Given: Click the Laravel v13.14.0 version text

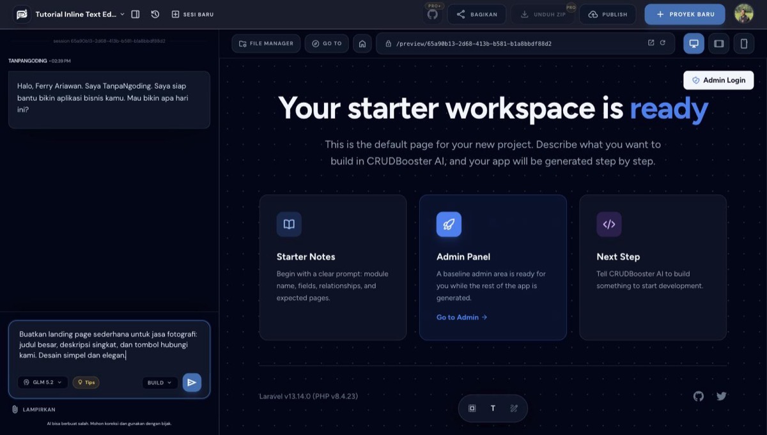Looking at the screenshot, I should pos(309,396).
